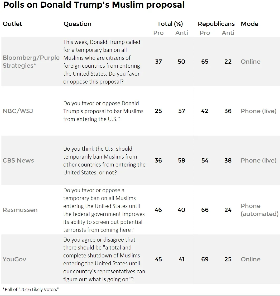Click the Rasmussen outlet name
The height and width of the screenshot is (296, 280).
click(x=20, y=210)
